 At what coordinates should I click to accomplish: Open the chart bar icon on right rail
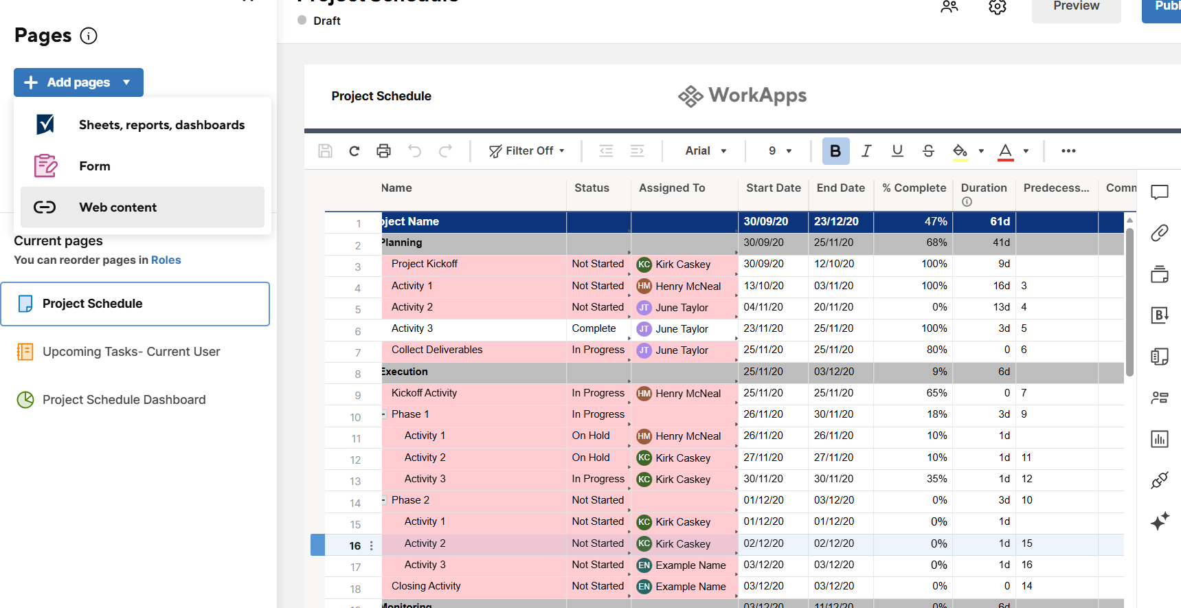(x=1160, y=439)
